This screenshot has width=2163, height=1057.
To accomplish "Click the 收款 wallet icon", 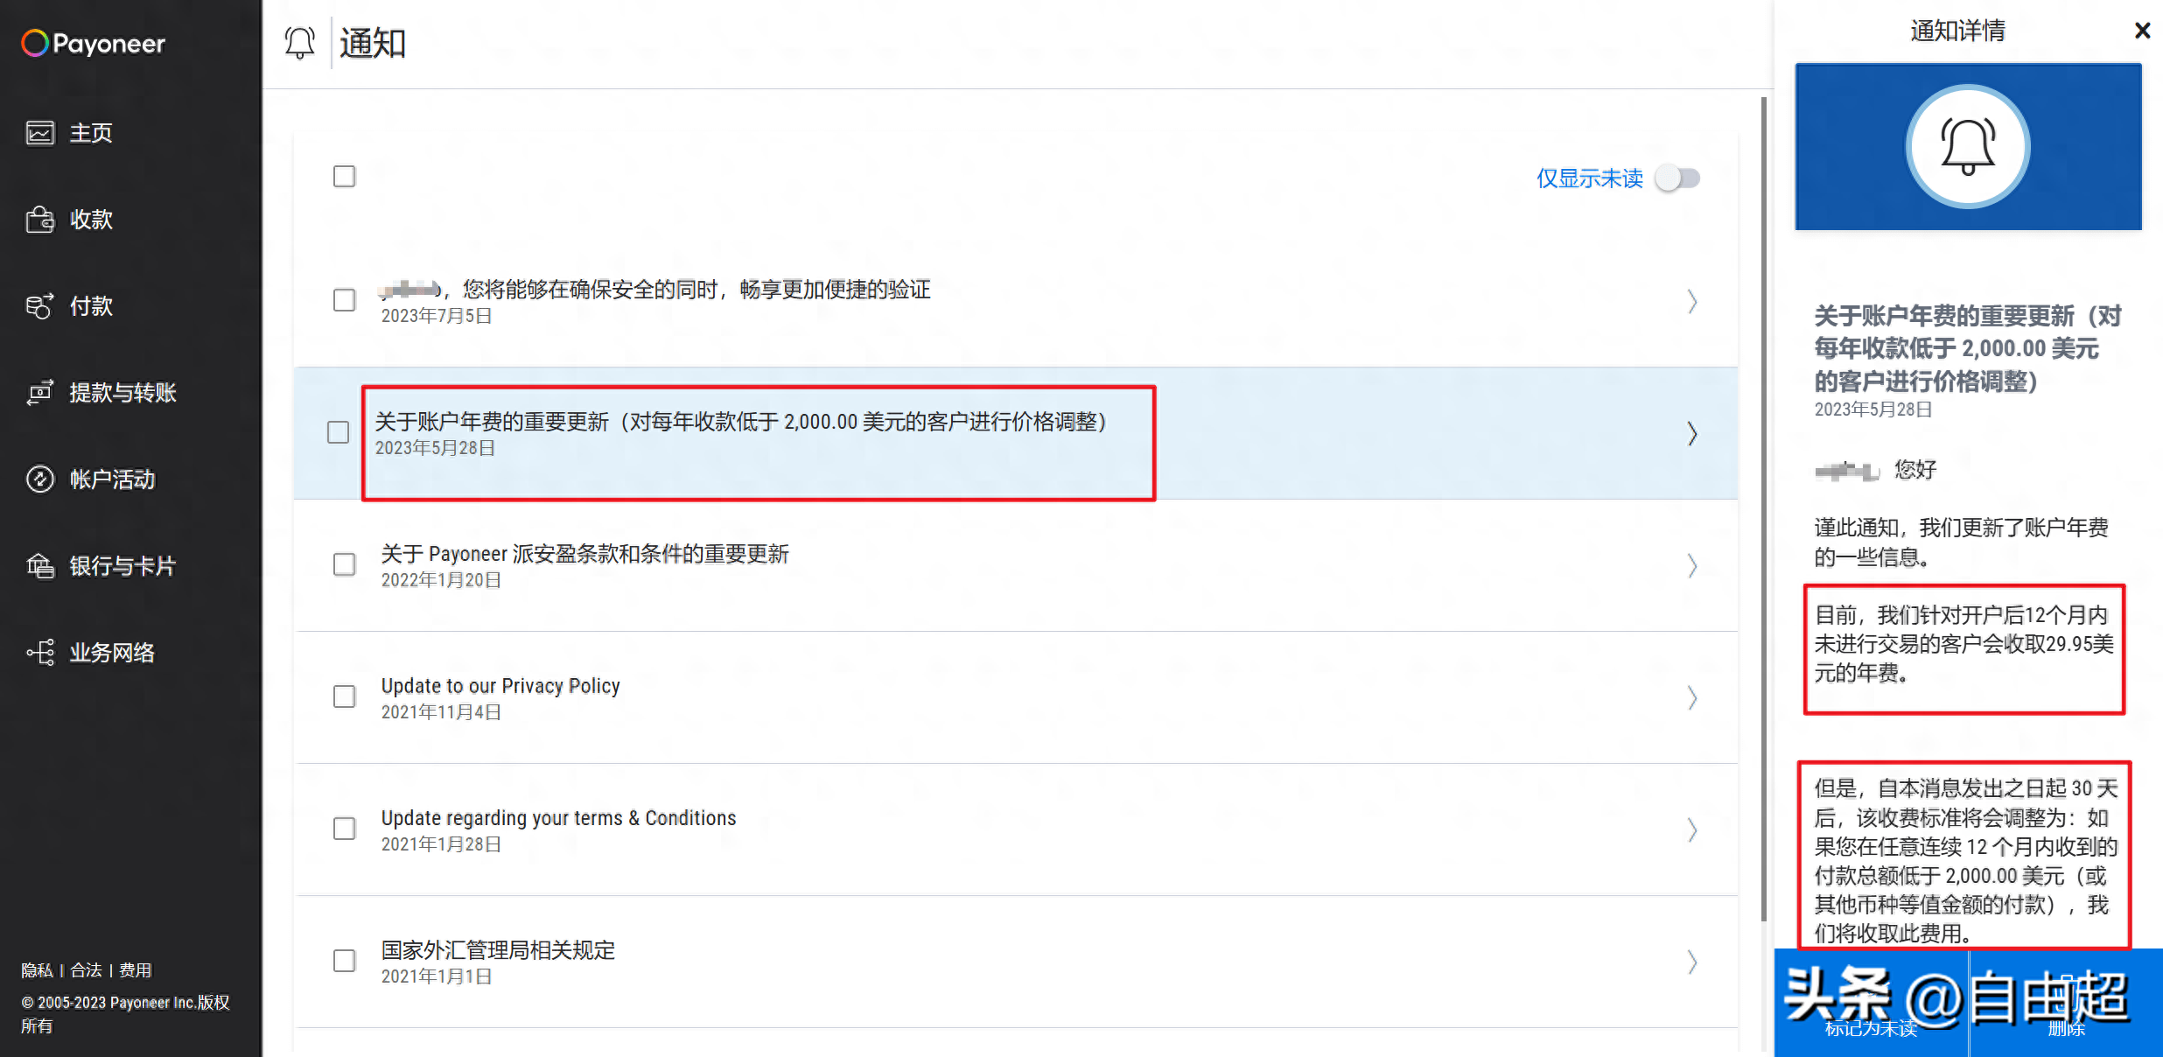I will point(40,220).
